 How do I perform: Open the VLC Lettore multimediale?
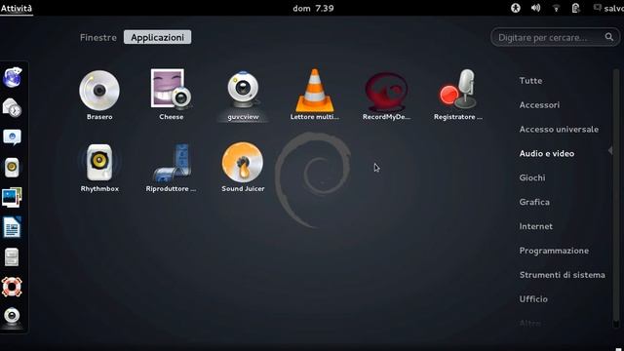314,95
